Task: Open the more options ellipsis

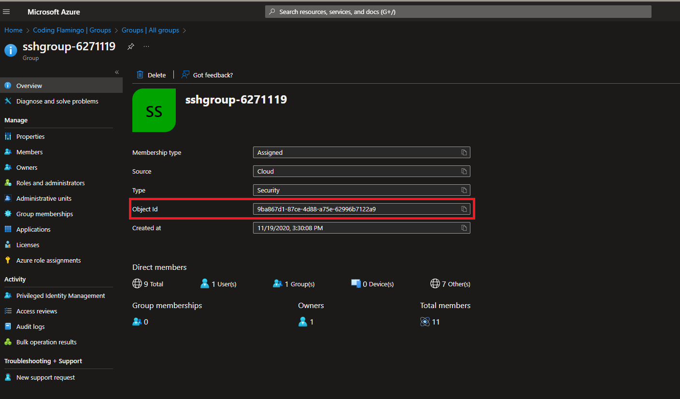Action: pos(146,46)
